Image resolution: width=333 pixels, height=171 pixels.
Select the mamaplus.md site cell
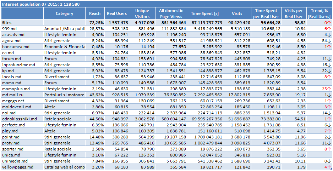click(22, 89)
